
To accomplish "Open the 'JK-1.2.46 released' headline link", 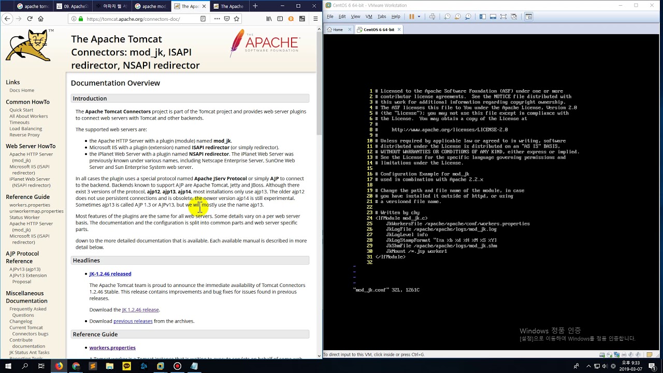I will (110, 274).
